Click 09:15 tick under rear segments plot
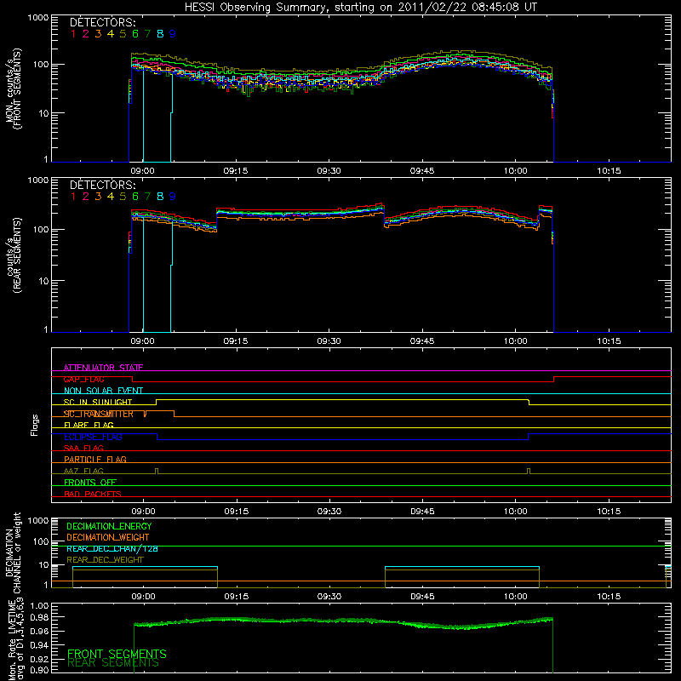Viewport: 681px width, 681px height. 236,341
